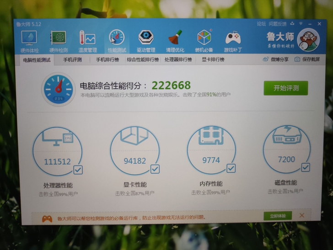Image resolution: width=333 pixels, height=250 pixels.
Task: Toggle 磁盘性能 test checkbox
Action: 306,167
